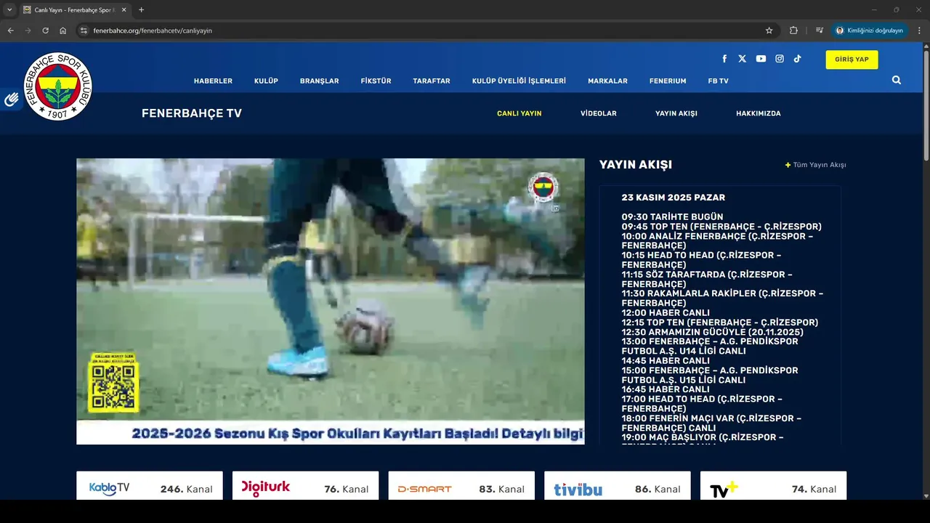Select the CANLI YAYIN tab
This screenshot has width=930, height=523.
point(519,113)
